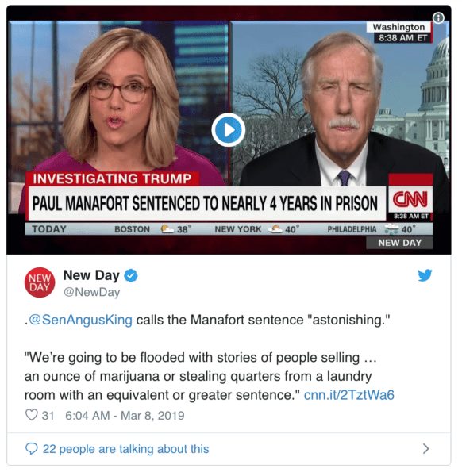Click the blue verified badge

[131, 275]
